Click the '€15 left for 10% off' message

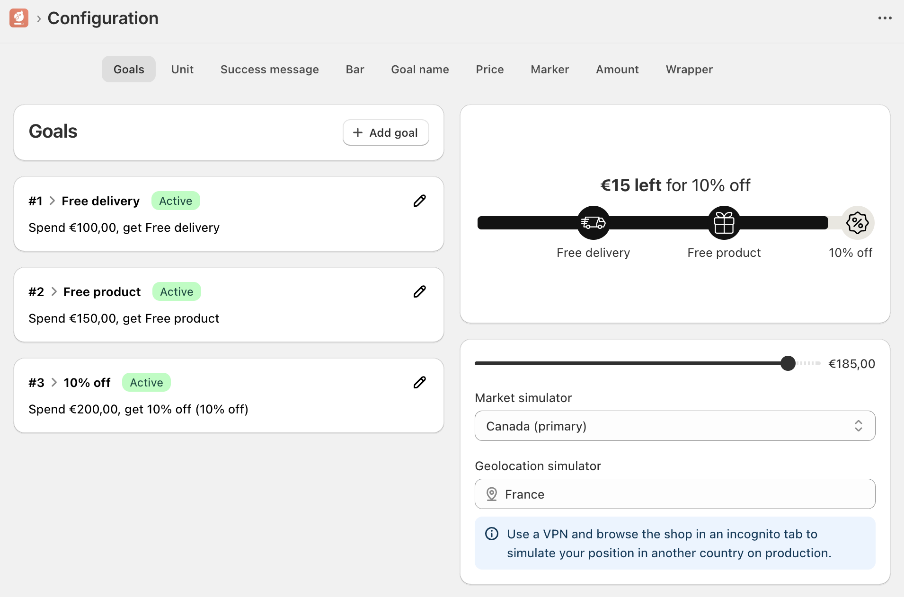pyautogui.click(x=675, y=185)
